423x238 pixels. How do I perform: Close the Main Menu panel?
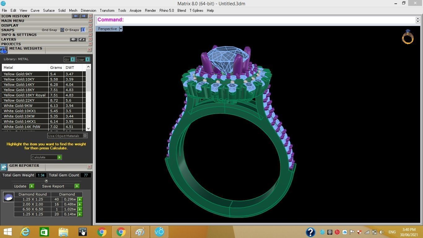[90, 21]
